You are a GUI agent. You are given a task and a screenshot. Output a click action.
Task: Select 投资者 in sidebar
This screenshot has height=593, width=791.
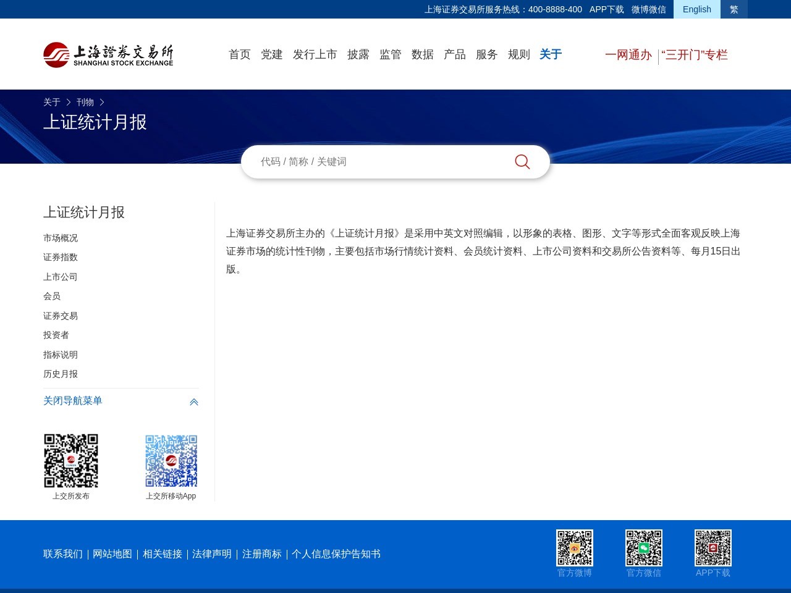pyautogui.click(x=56, y=335)
